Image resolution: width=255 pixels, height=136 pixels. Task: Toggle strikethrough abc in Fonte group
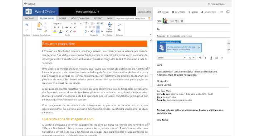67,27
